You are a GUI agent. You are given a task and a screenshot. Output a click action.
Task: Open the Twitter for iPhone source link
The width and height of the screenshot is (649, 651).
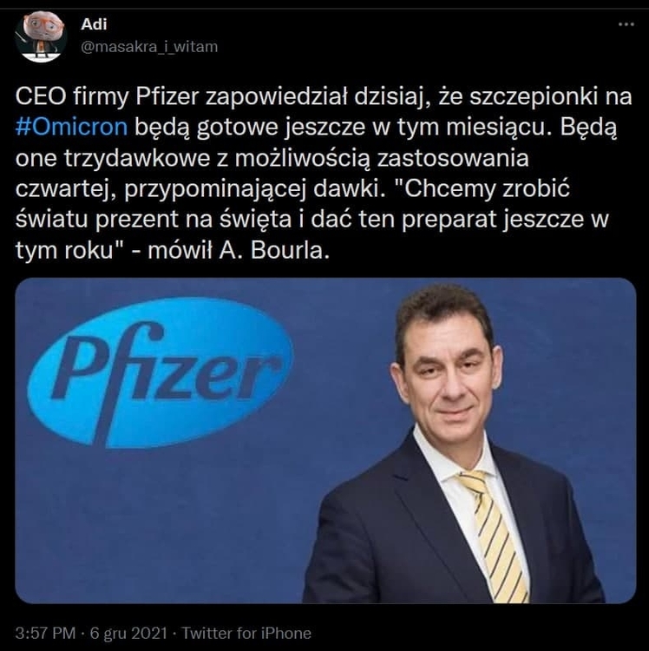(246, 633)
